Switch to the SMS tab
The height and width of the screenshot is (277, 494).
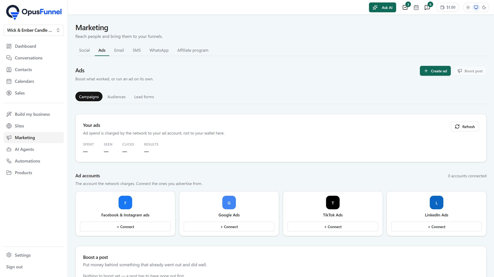coord(137,51)
